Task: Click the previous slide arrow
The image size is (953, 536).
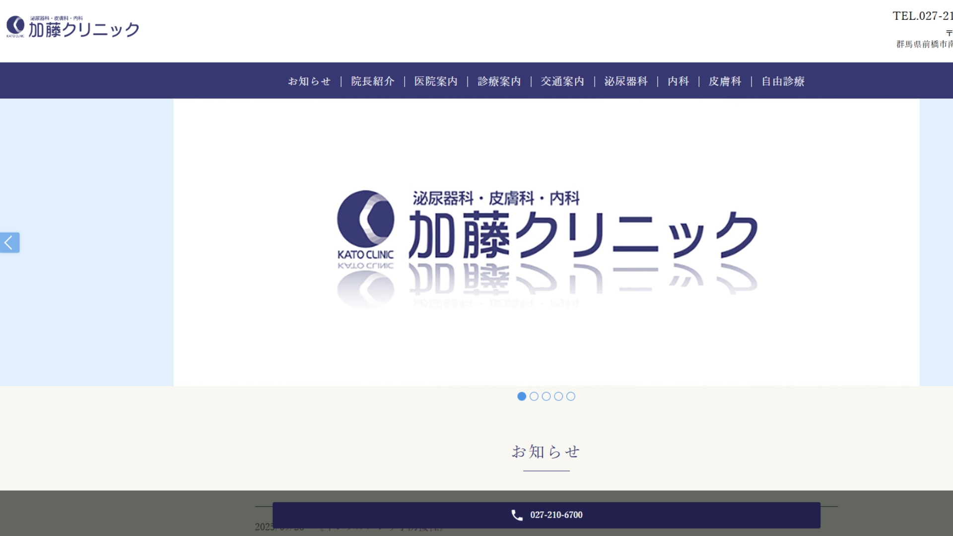Action: tap(8, 242)
